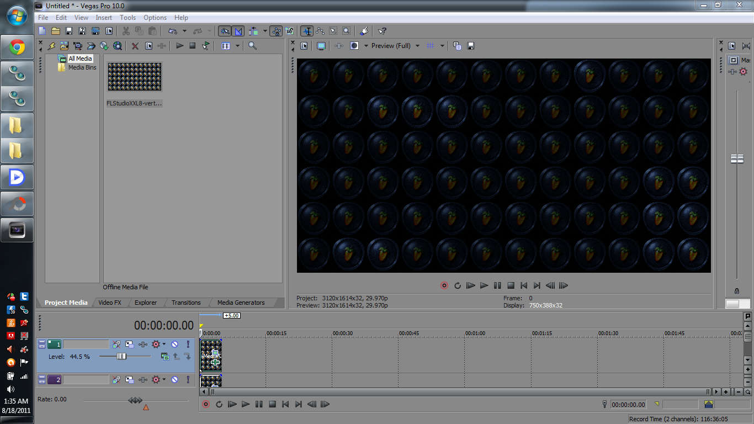Click the What's This help icon
This screenshot has height=424, width=754.
point(382,31)
